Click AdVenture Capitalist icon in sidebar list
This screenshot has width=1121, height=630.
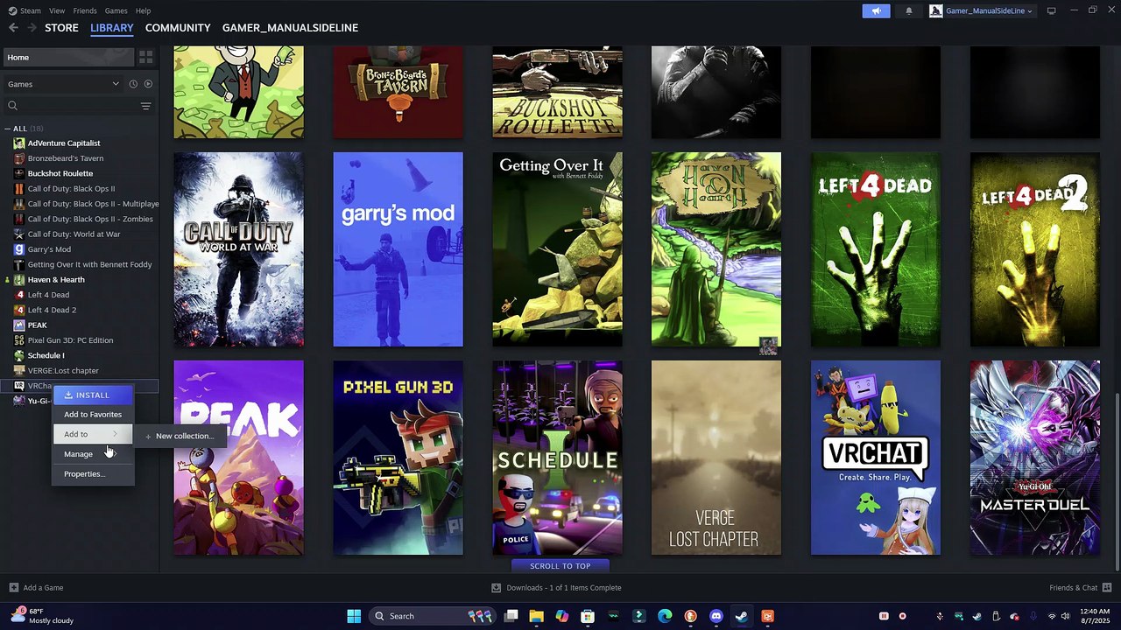[19, 143]
